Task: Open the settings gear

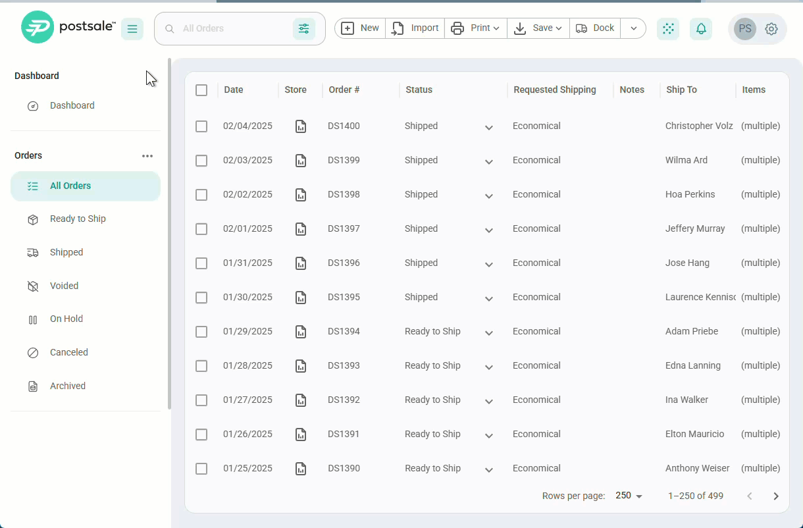Action: pos(771,28)
